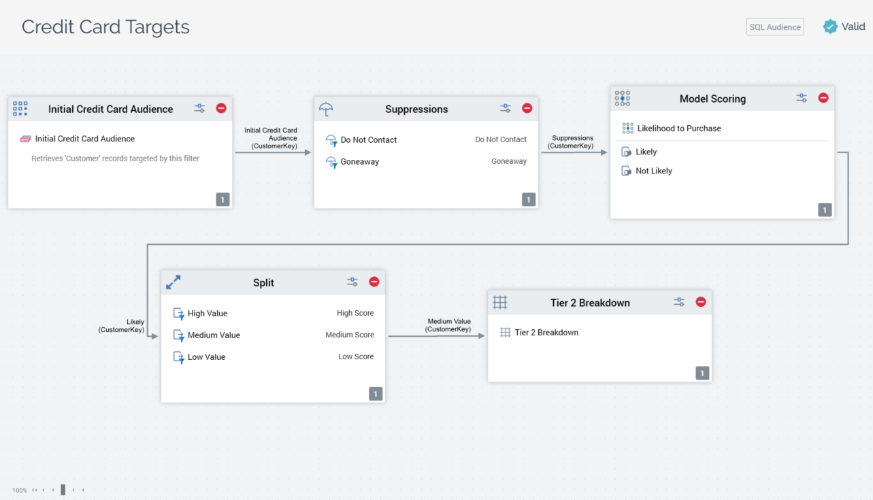The width and height of the screenshot is (873, 500).
Task: Click the SQL Audience button
Action: [x=774, y=27]
